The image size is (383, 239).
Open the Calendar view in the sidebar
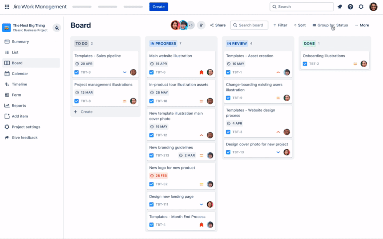click(19, 73)
